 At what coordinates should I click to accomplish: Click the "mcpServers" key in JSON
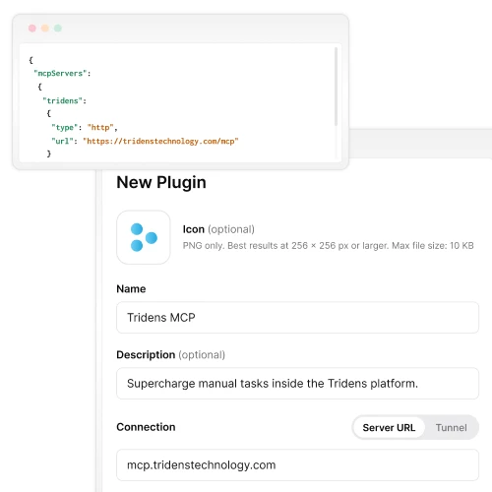60,73
